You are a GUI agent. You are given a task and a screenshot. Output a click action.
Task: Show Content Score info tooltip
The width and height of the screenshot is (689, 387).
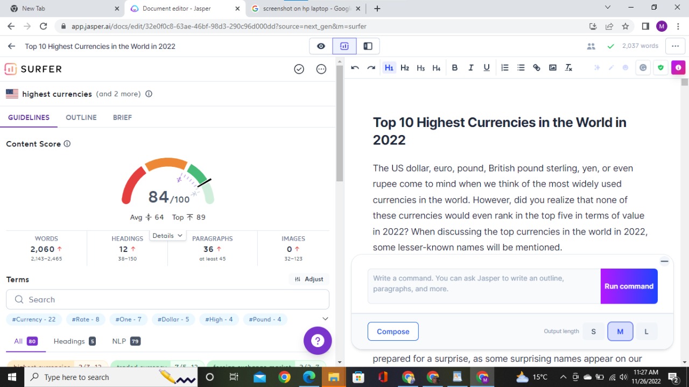click(x=67, y=144)
